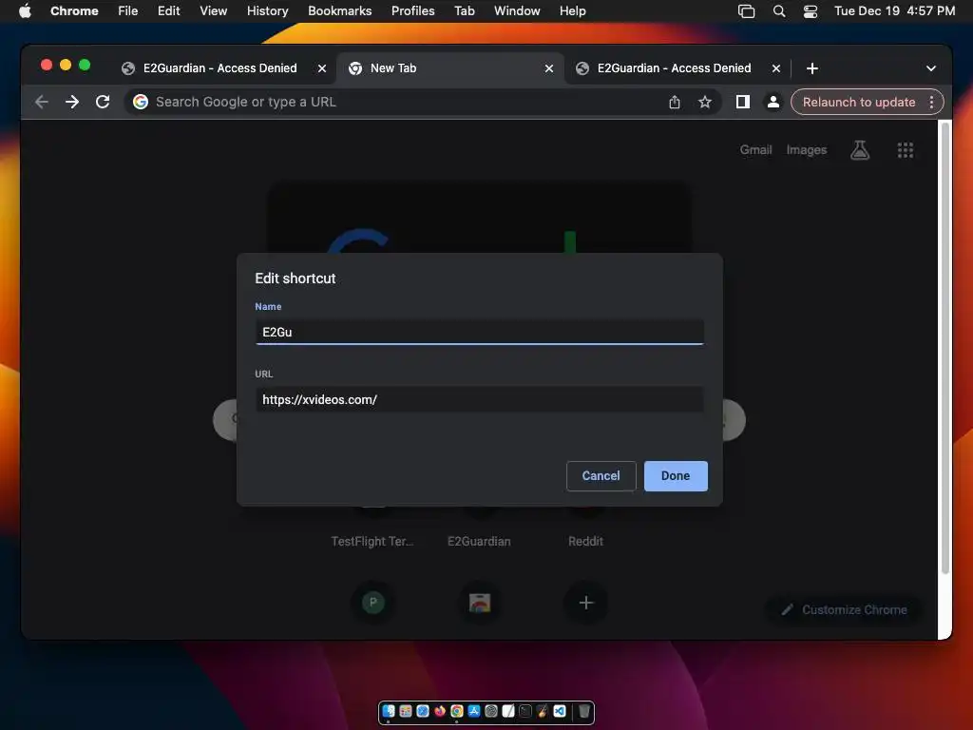Open Finder from the Dock
This screenshot has height=730, width=973.
(389, 711)
